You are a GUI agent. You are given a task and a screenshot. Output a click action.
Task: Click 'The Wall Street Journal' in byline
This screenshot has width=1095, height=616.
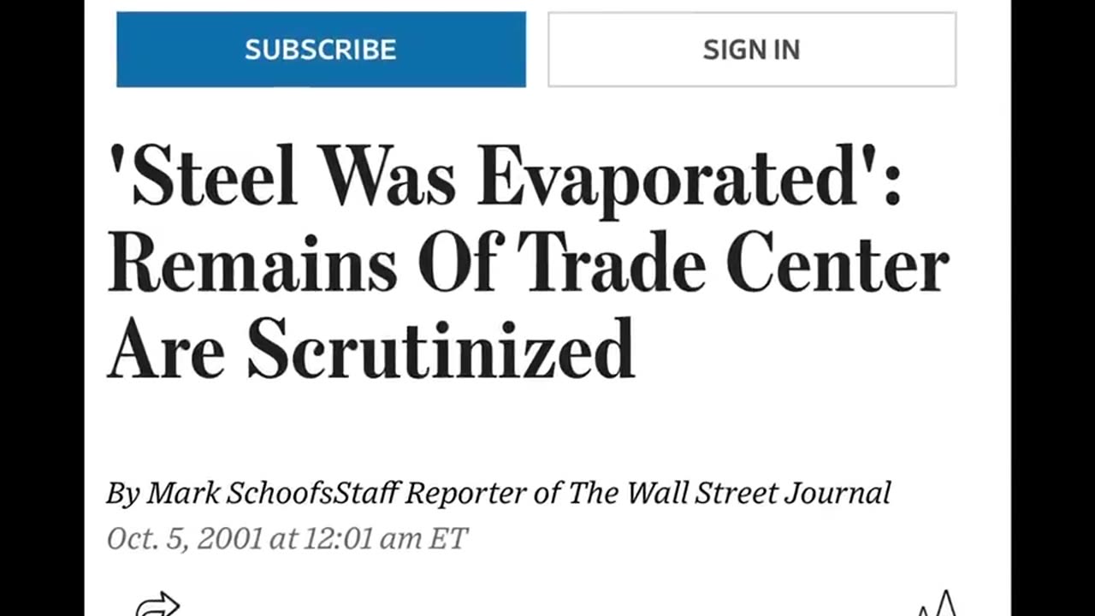[730, 493]
